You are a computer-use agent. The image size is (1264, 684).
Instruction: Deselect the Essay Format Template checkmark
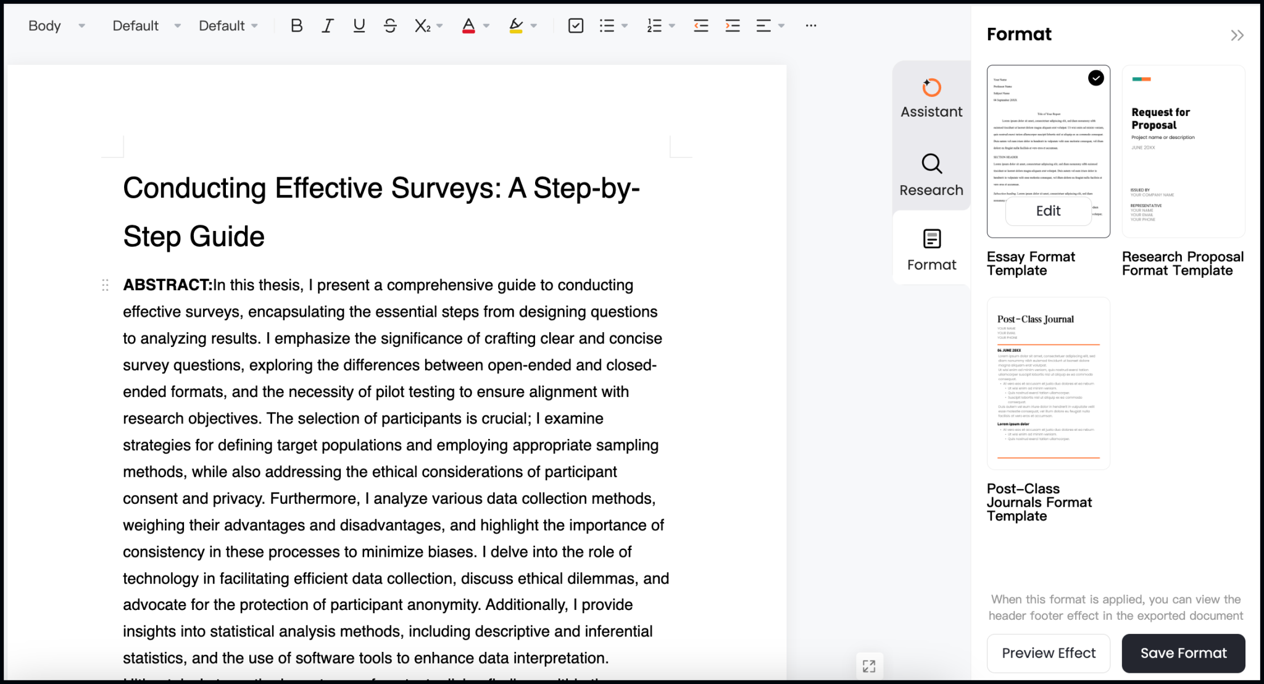1095,78
